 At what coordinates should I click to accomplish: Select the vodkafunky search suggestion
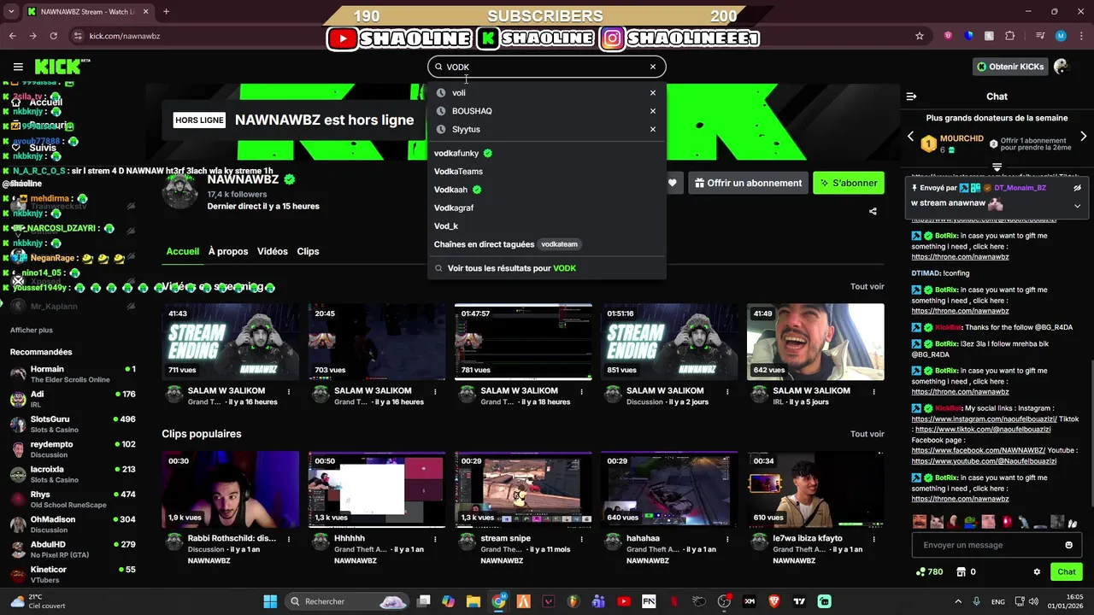pyautogui.click(x=547, y=153)
